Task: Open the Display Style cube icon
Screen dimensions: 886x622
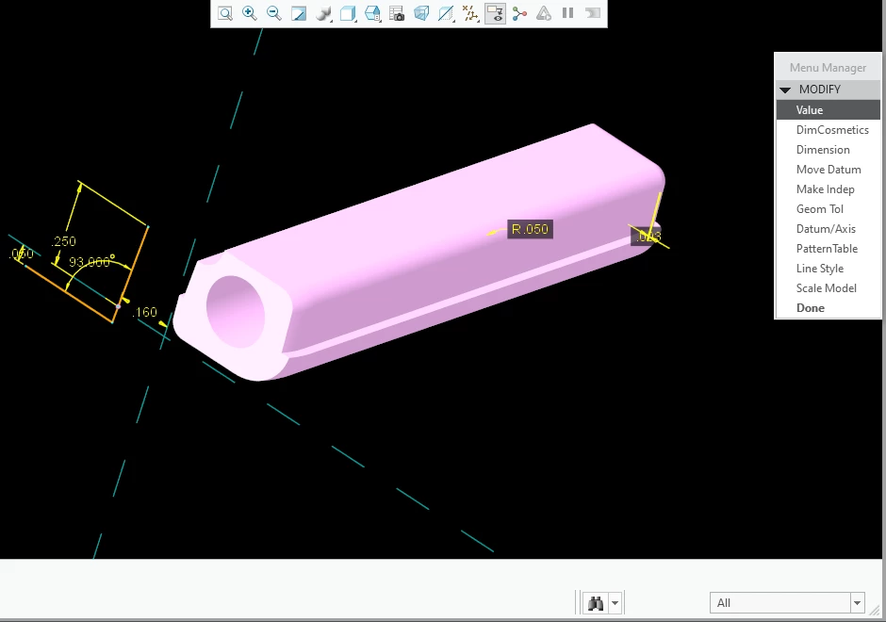Action: pyautogui.click(x=348, y=13)
